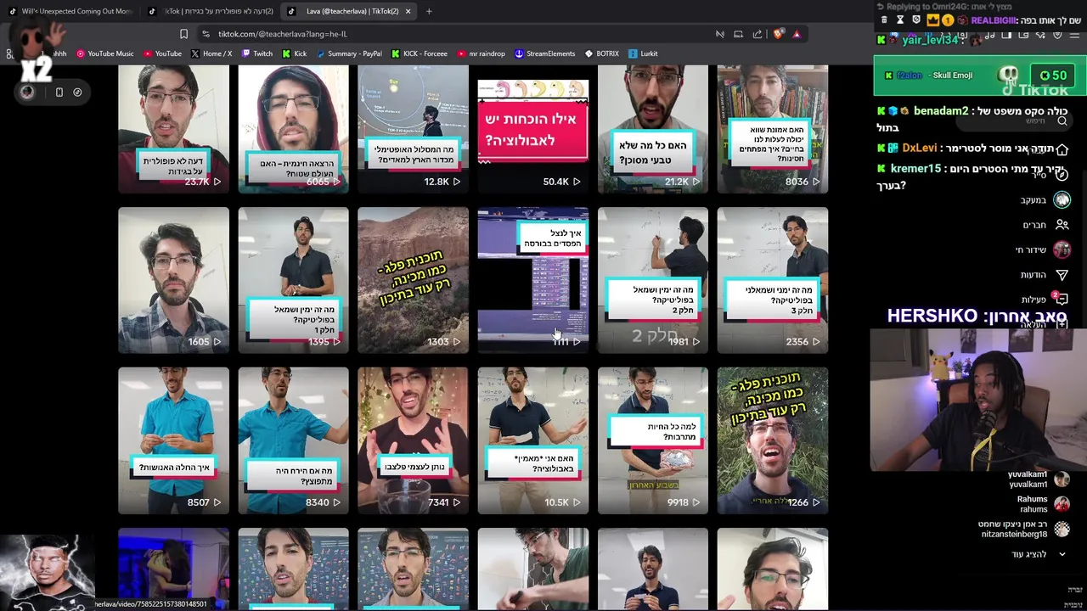Click the bookmark-this-page icon left of the address bar
Screen dimensions: 1087x611
(183, 34)
